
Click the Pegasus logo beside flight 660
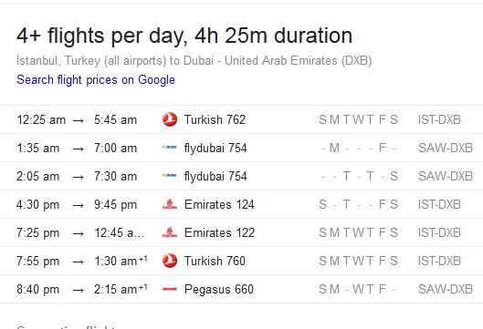(170, 289)
